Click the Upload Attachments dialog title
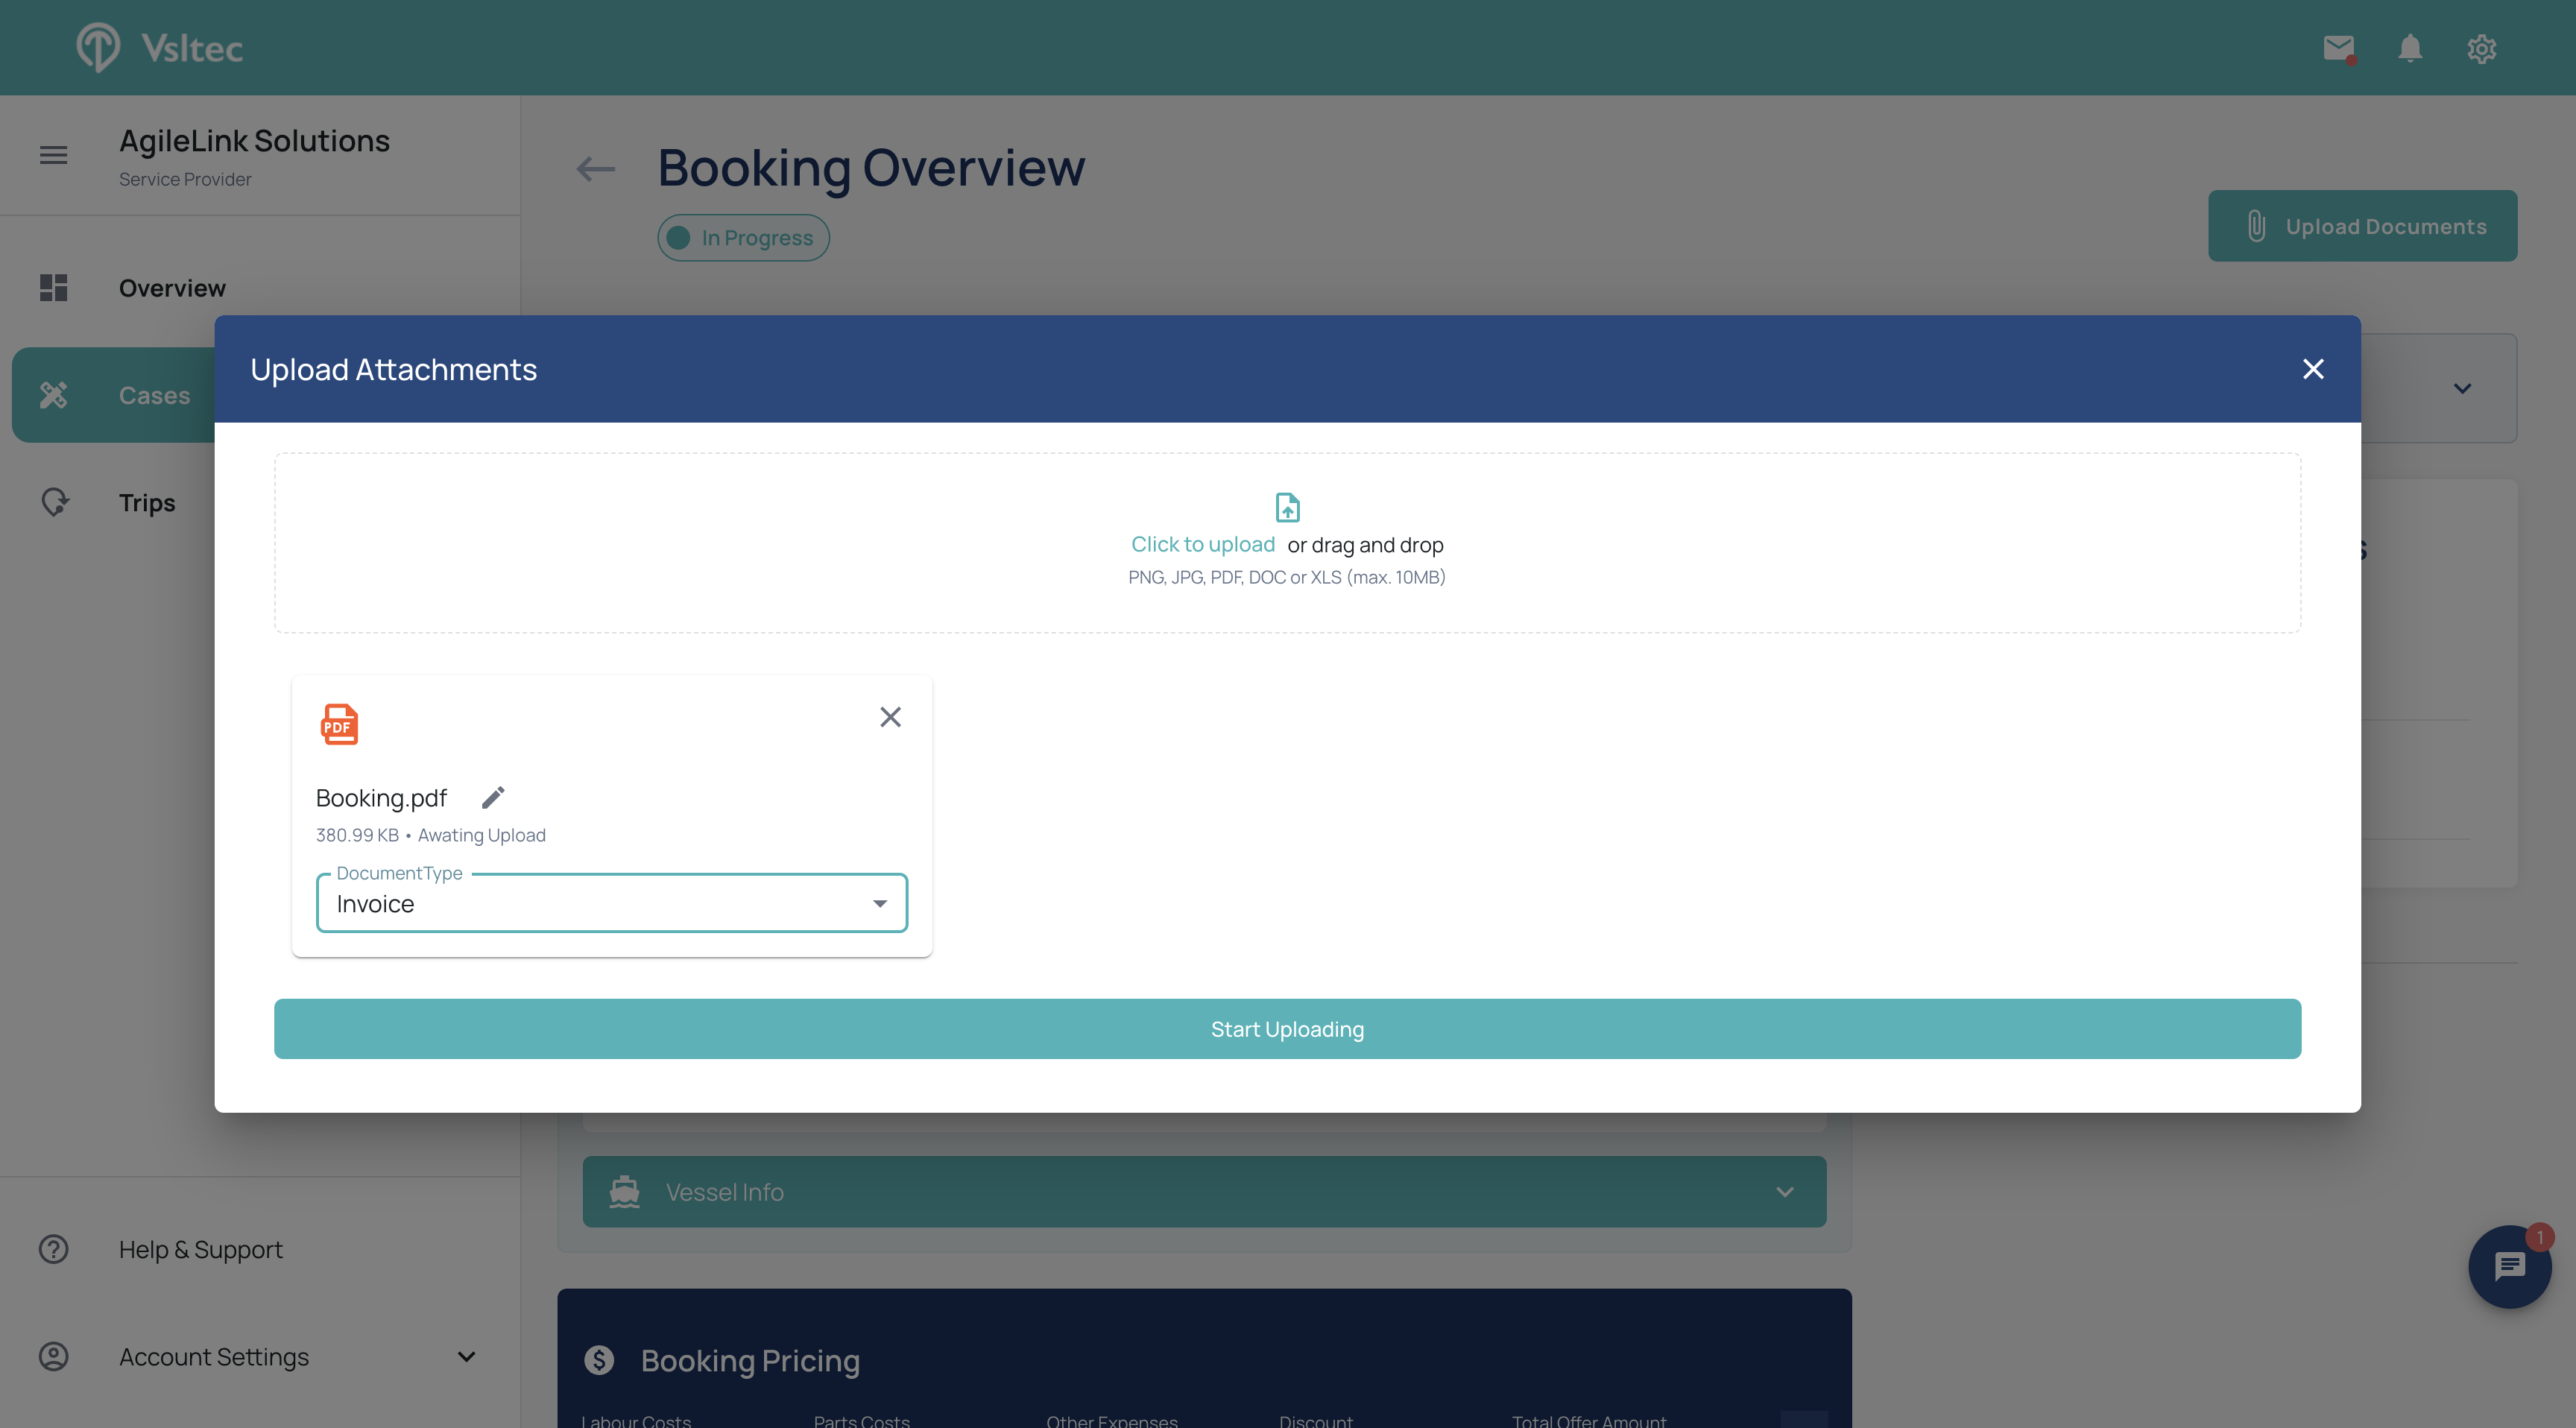This screenshot has width=2576, height=1428. click(393, 369)
